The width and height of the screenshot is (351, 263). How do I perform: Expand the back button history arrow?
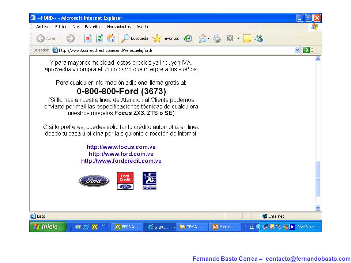(60, 38)
